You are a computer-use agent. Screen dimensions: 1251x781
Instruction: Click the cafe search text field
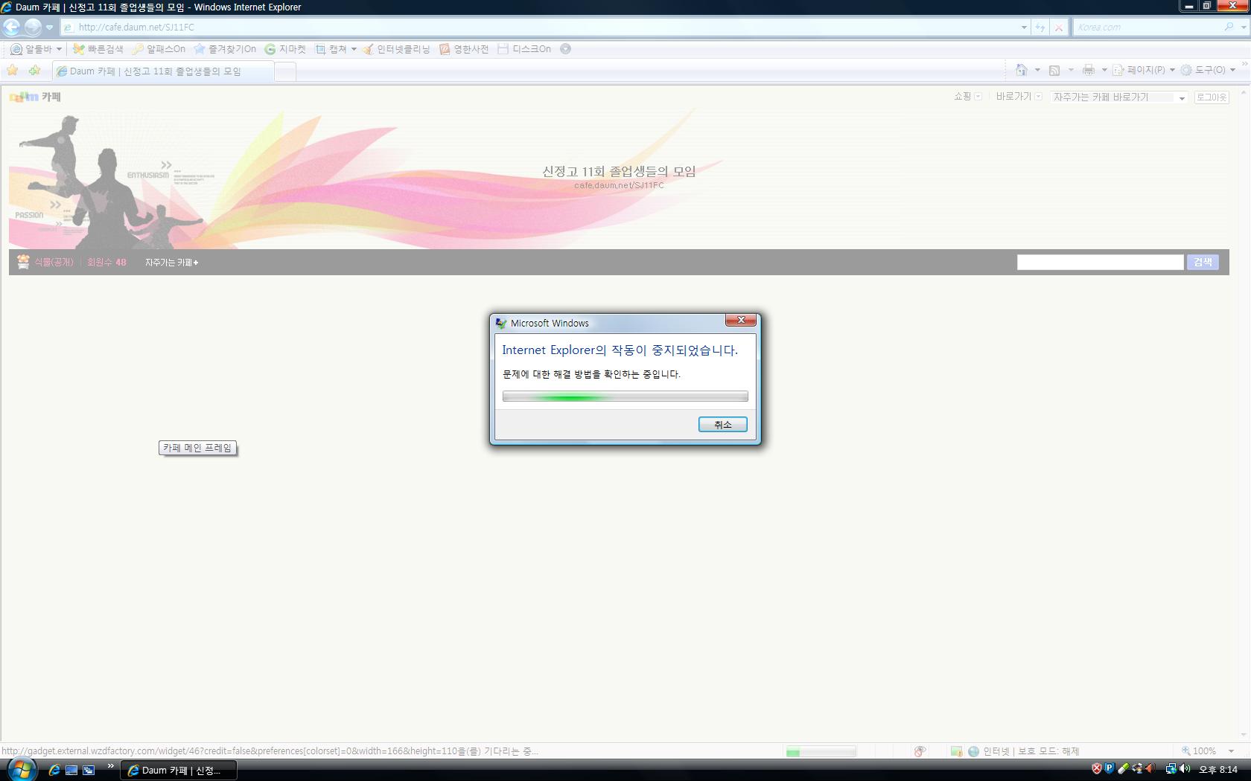(x=1100, y=262)
